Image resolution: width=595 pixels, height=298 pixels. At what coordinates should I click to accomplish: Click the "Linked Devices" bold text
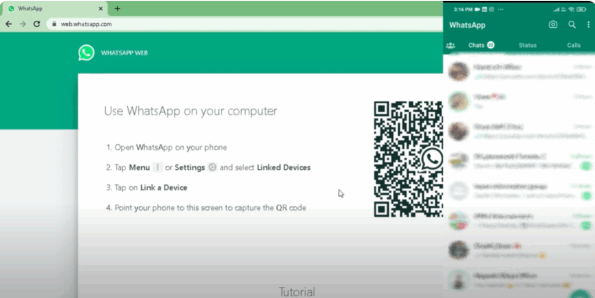[x=284, y=168]
